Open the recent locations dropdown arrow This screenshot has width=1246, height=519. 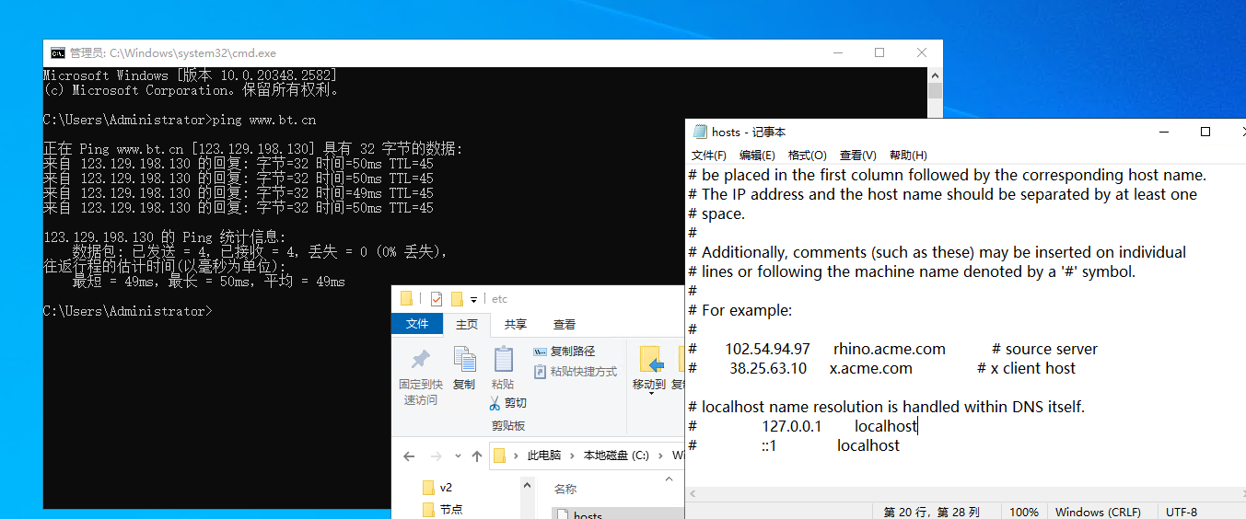(458, 456)
